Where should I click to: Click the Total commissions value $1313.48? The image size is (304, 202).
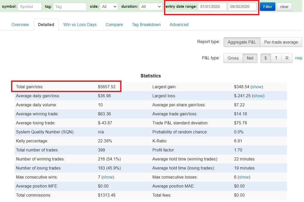point(107,195)
